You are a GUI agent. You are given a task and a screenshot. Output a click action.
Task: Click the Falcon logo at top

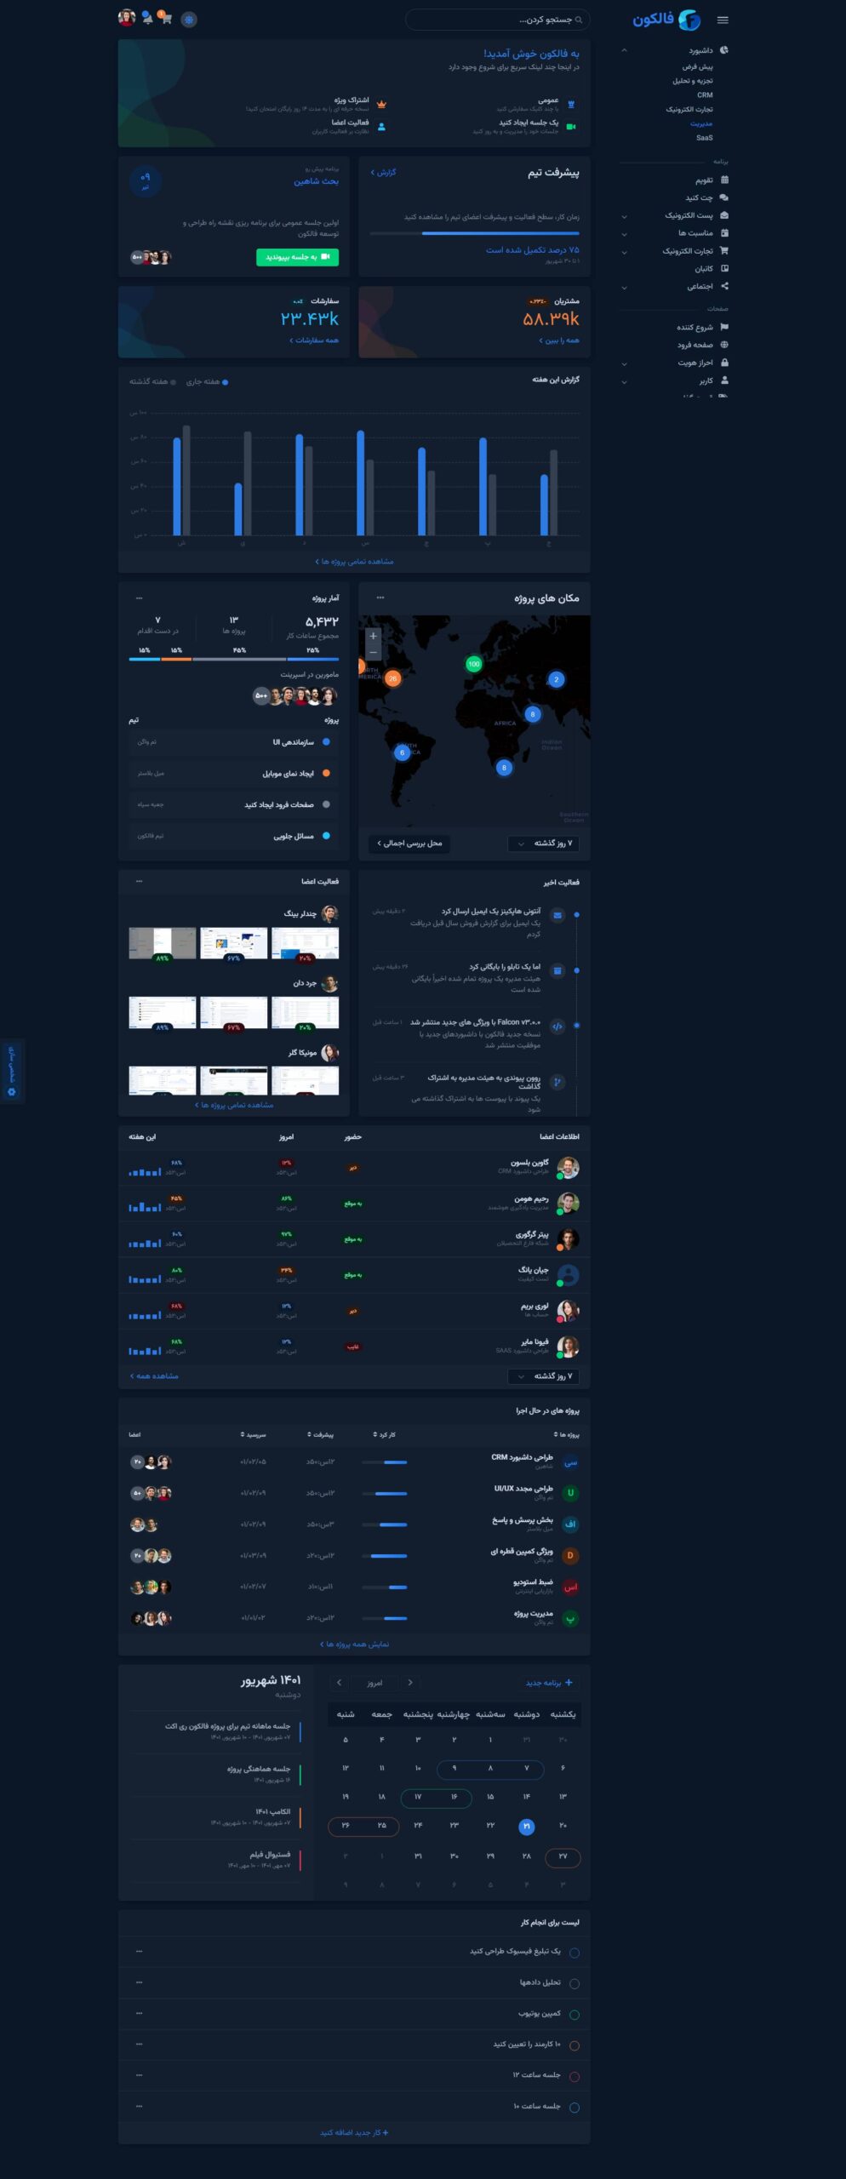666,20
